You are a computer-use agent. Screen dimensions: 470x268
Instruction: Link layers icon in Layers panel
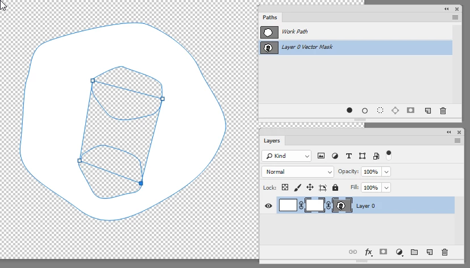(353, 252)
